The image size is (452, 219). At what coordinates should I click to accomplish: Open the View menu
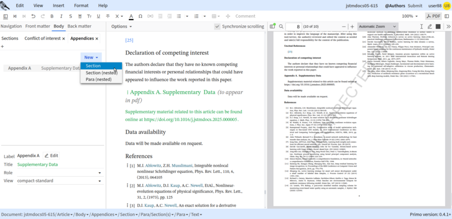coord(38,6)
